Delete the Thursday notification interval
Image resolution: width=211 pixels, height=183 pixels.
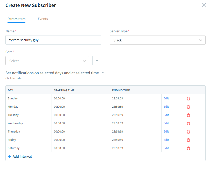click(188, 131)
